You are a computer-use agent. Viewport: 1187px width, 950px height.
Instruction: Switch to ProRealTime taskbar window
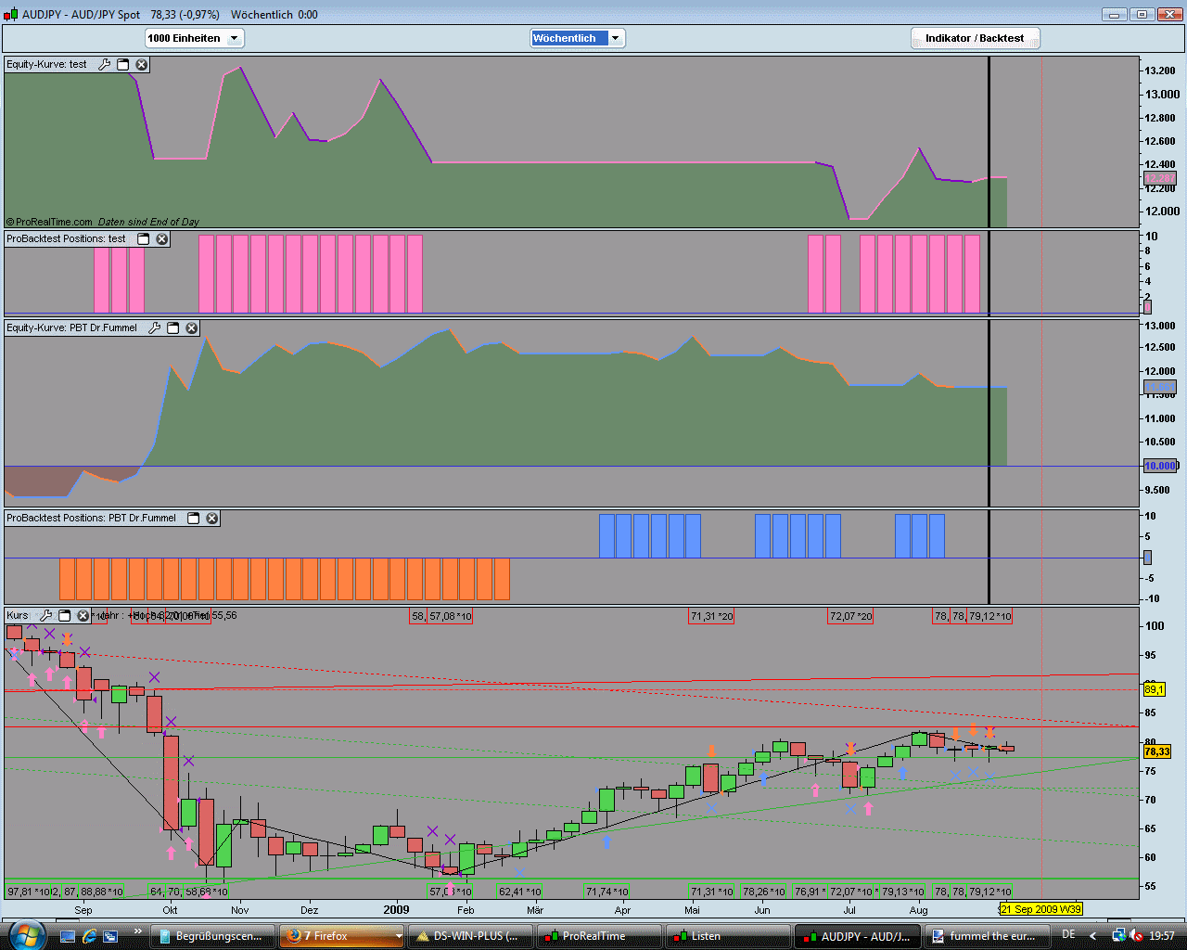click(x=600, y=936)
